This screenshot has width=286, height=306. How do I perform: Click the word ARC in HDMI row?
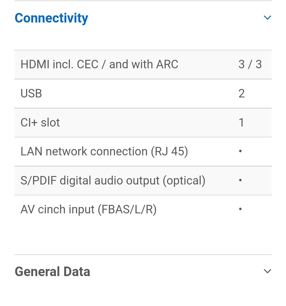[167, 64]
